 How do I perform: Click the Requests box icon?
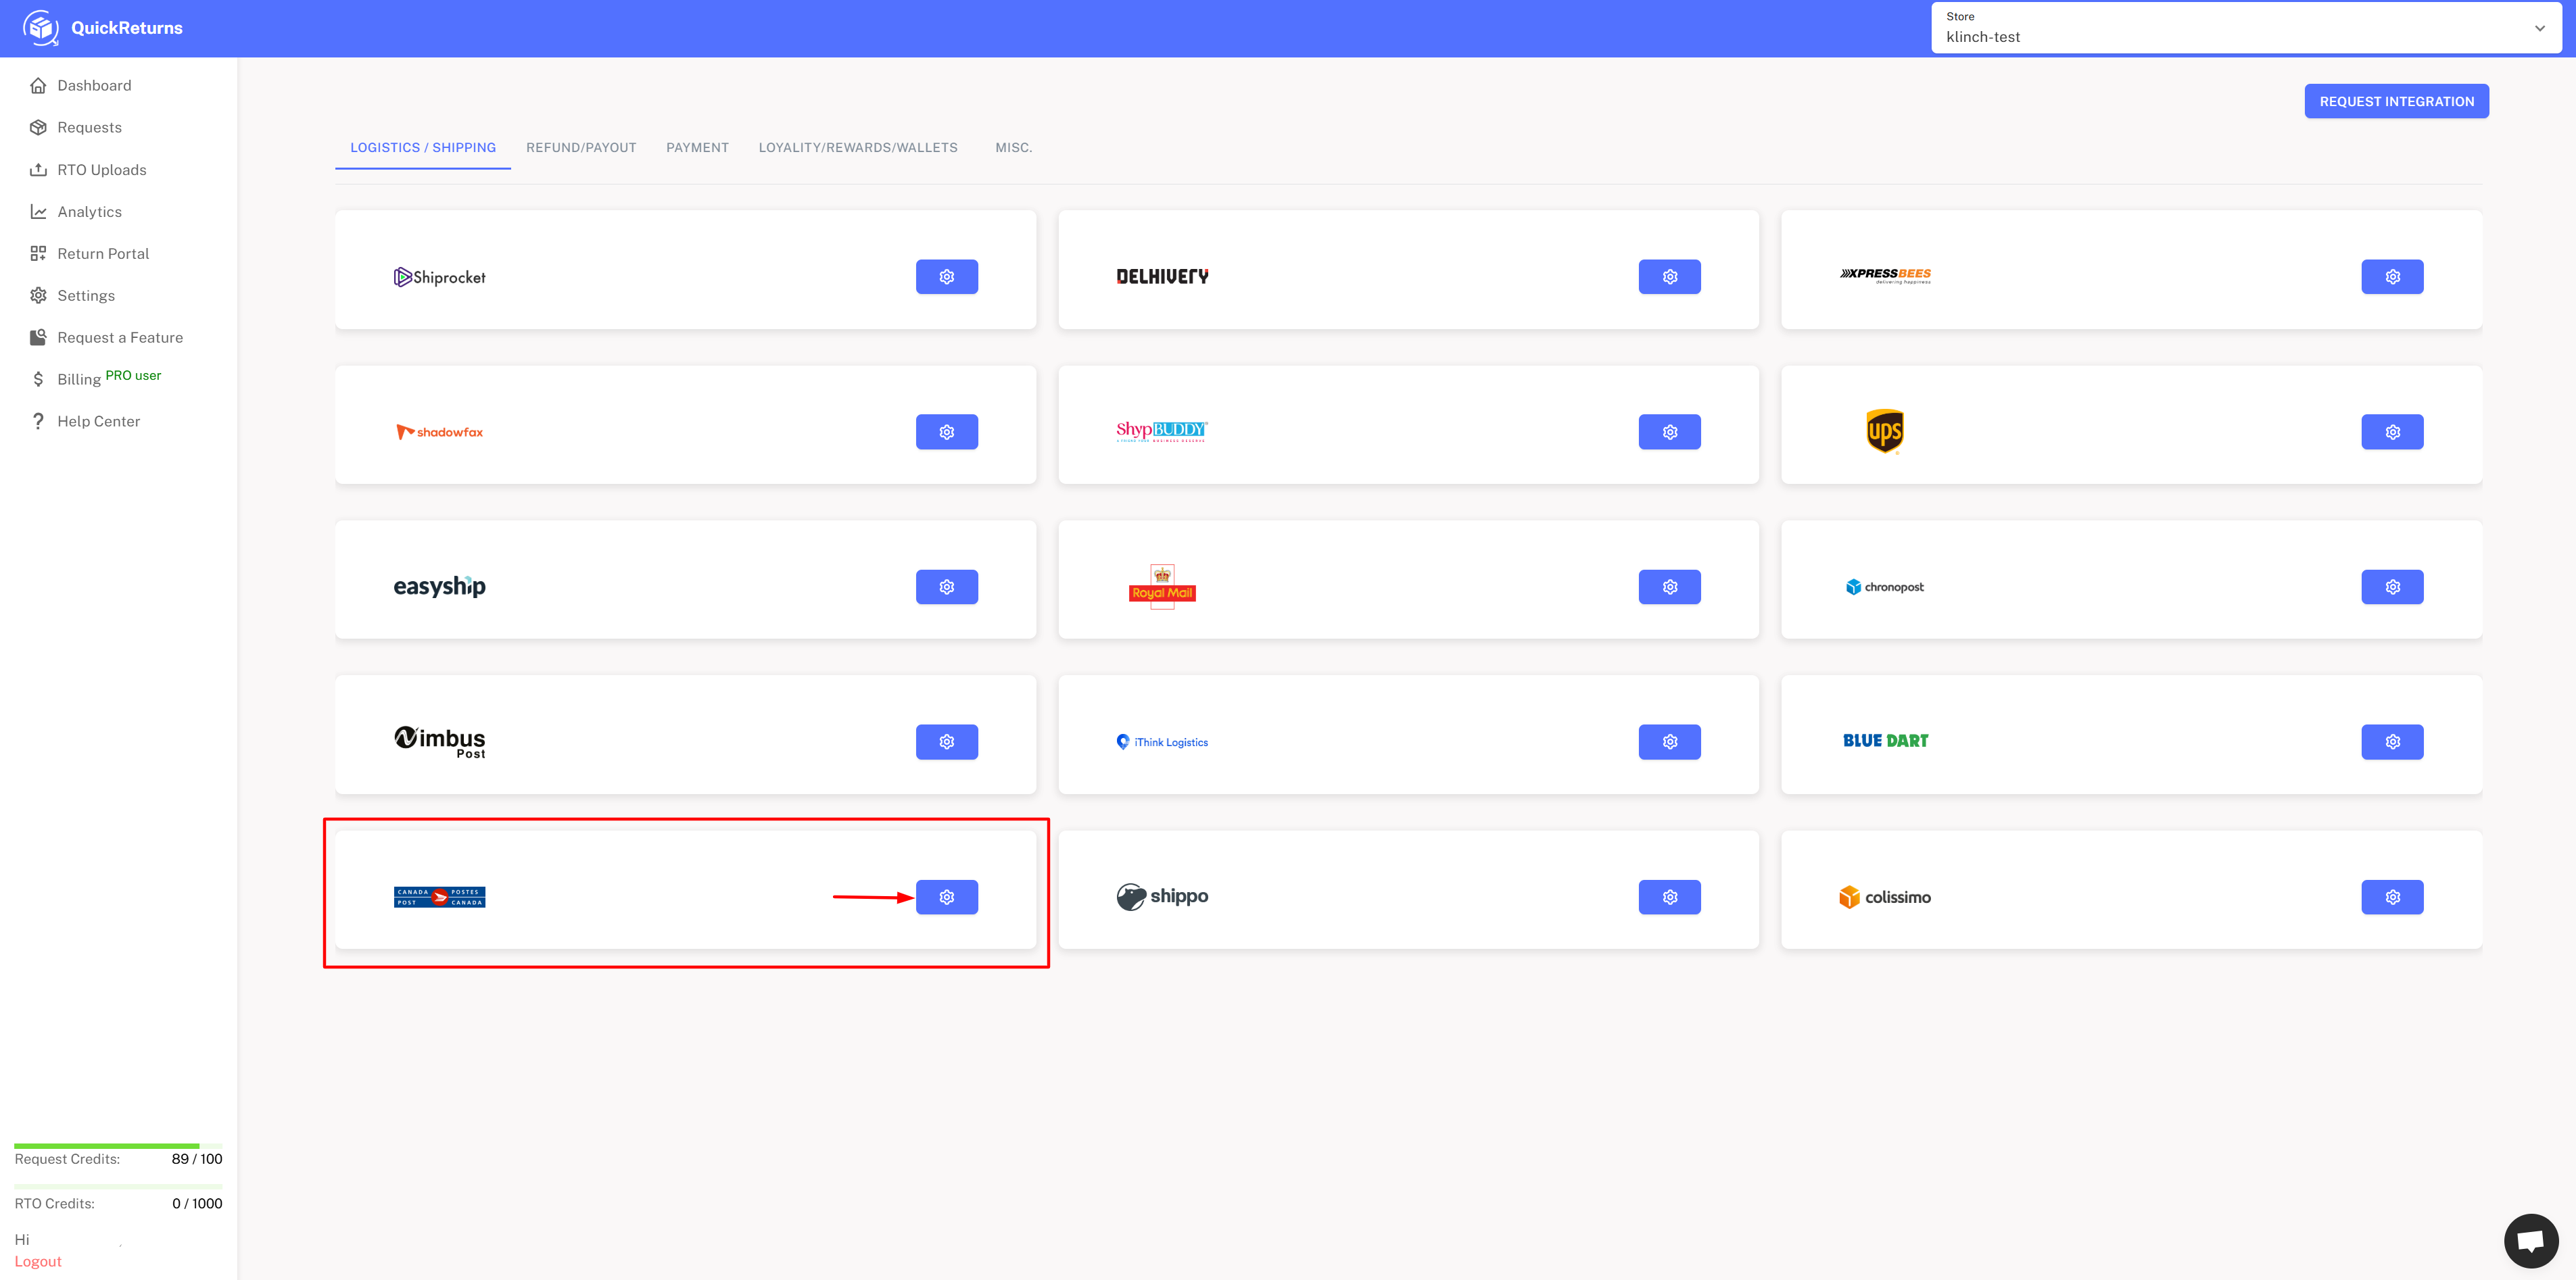pos(38,128)
